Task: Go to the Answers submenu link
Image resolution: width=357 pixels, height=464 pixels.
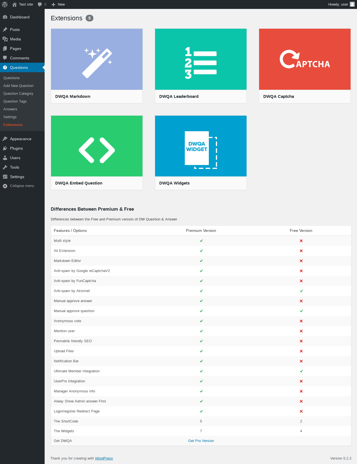Action: coord(10,109)
